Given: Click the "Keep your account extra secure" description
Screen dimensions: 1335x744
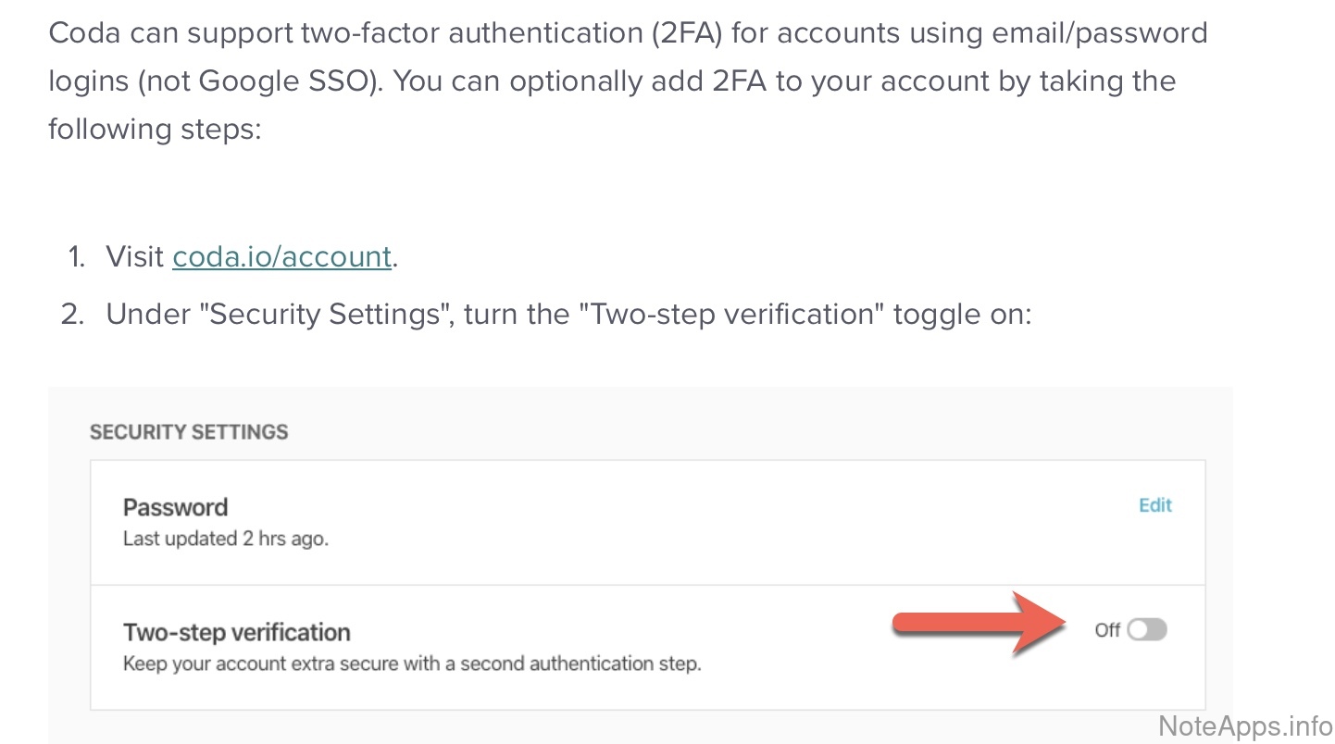Looking at the screenshot, I should pos(412,663).
